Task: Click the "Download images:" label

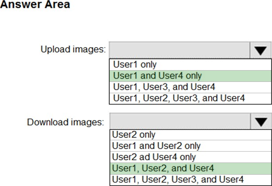Action: pyautogui.click(x=66, y=122)
